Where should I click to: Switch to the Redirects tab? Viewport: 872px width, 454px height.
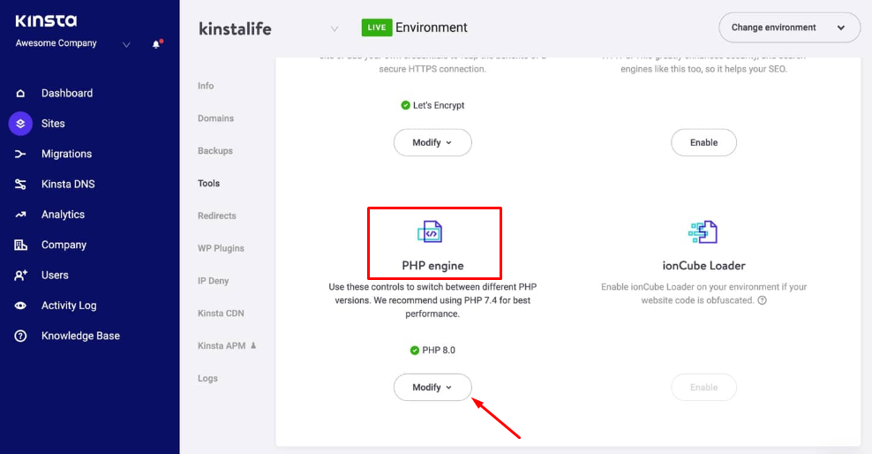217,216
